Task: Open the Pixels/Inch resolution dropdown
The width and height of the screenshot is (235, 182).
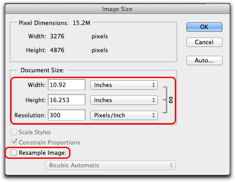Action: tap(124, 115)
